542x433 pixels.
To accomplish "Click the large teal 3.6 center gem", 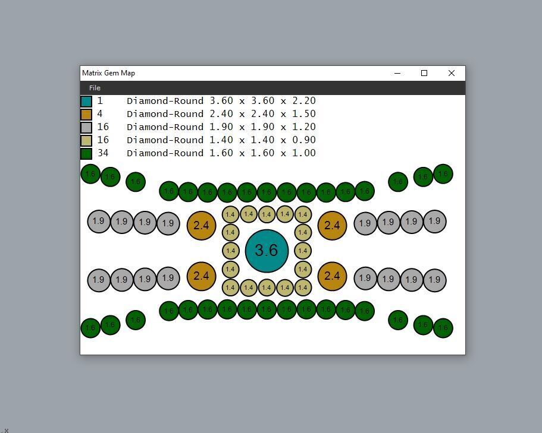I will pos(267,251).
